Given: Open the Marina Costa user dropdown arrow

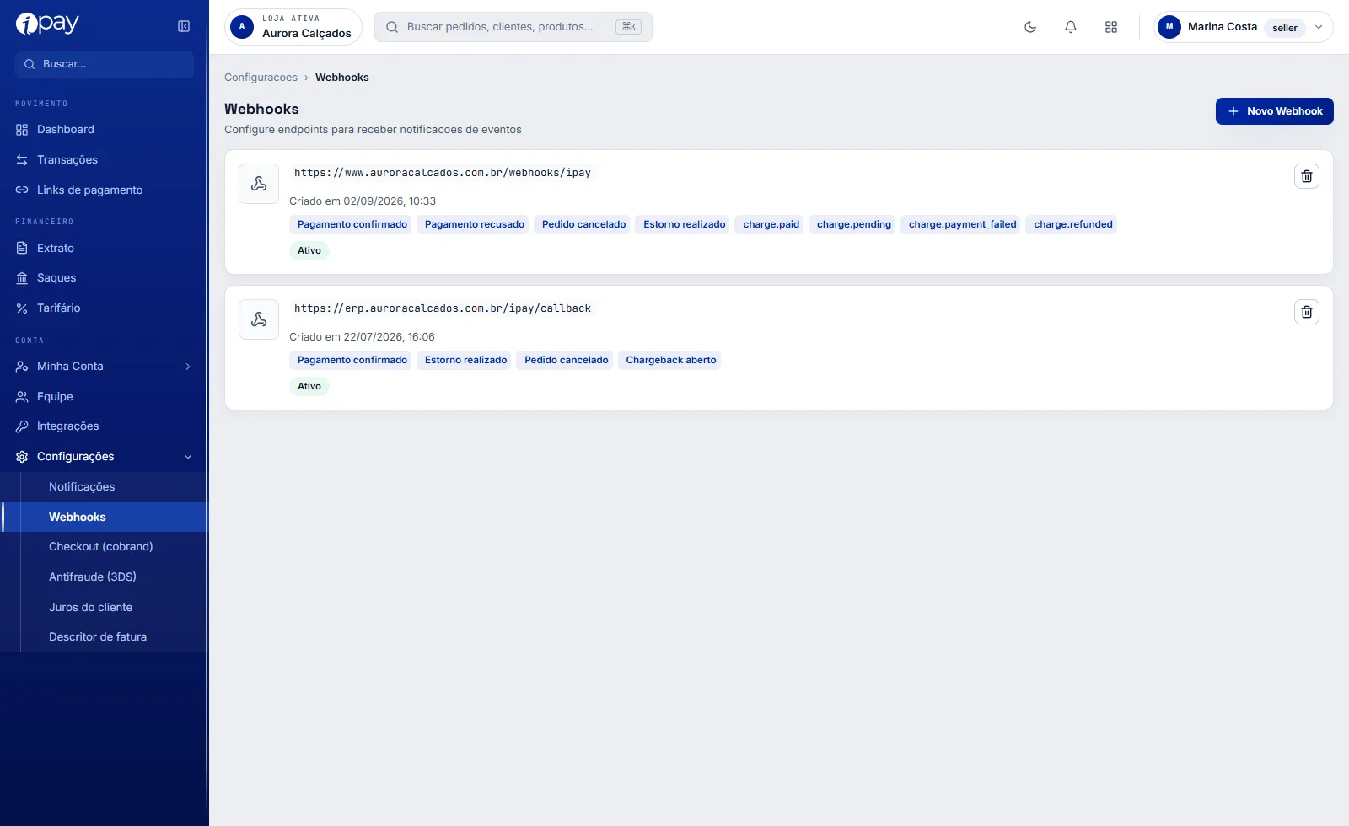Looking at the screenshot, I should (1319, 27).
